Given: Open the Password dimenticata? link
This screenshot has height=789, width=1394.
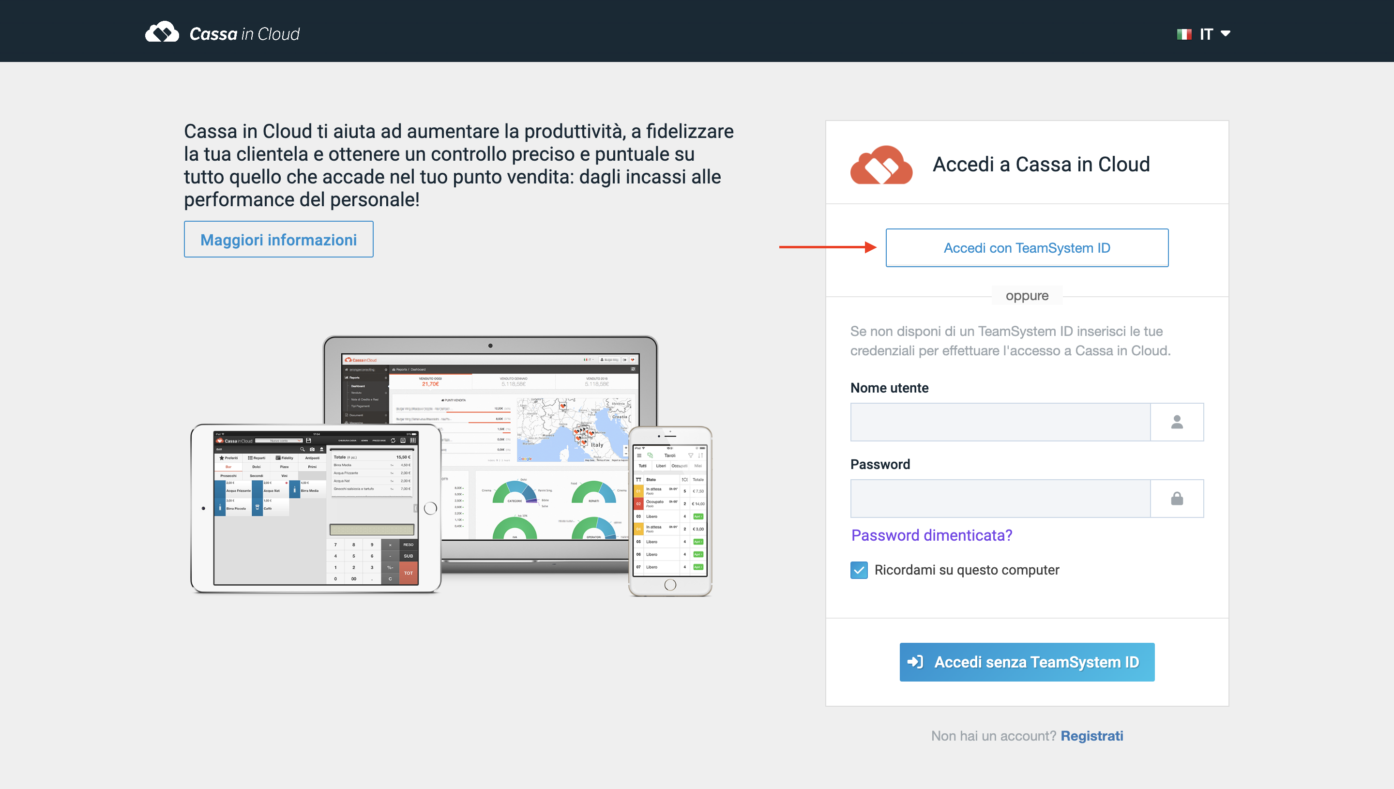Looking at the screenshot, I should (x=931, y=535).
